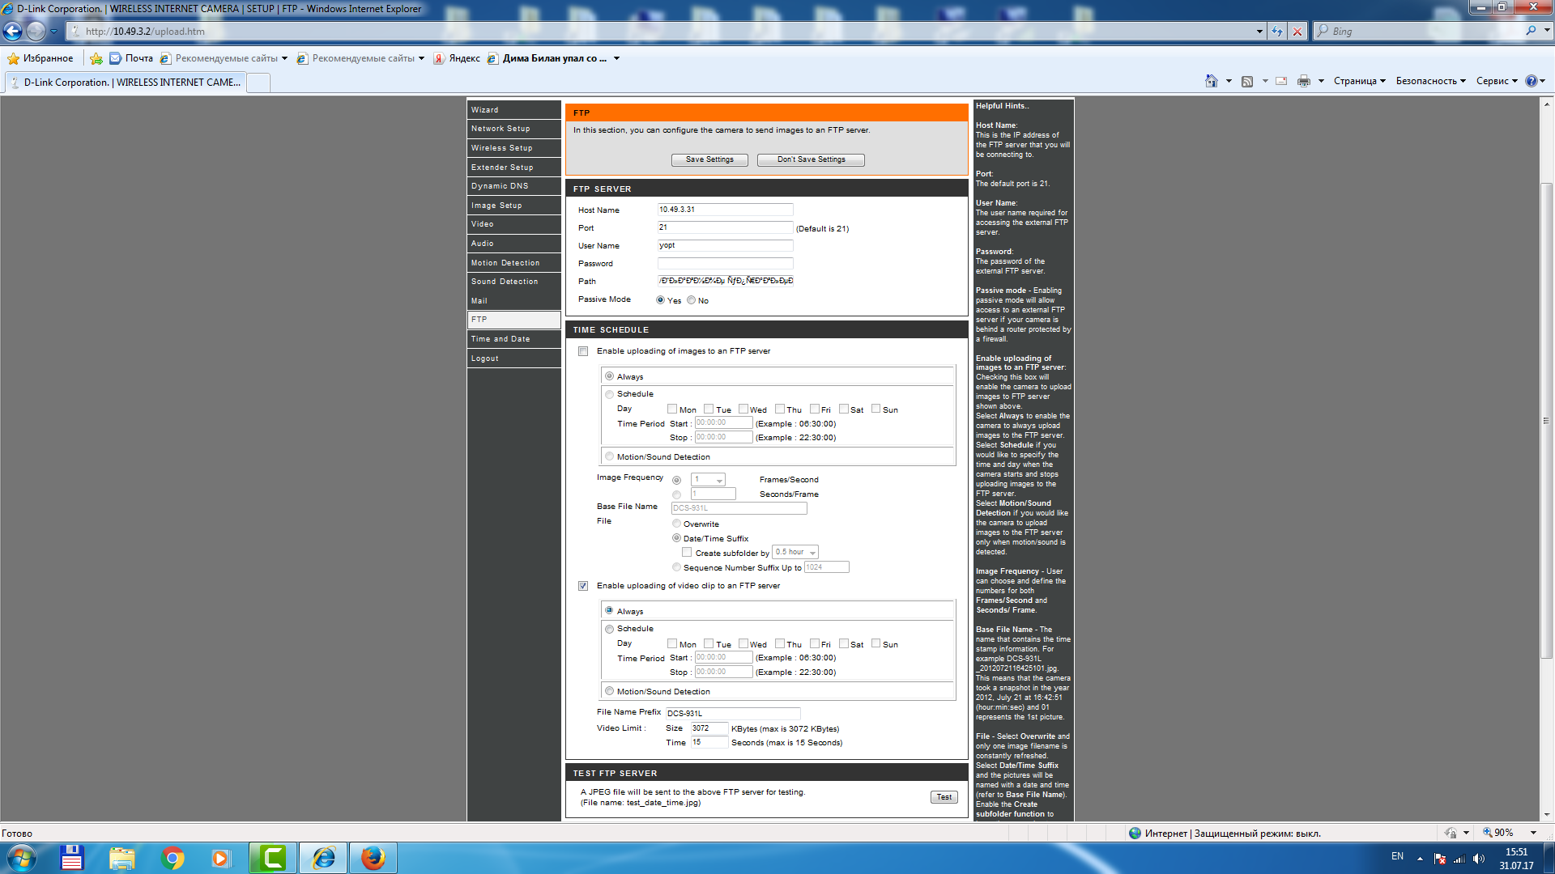Viewport: 1555px width, 874px height.
Task: Launch Firefox from the taskbar
Action: coord(373,858)
